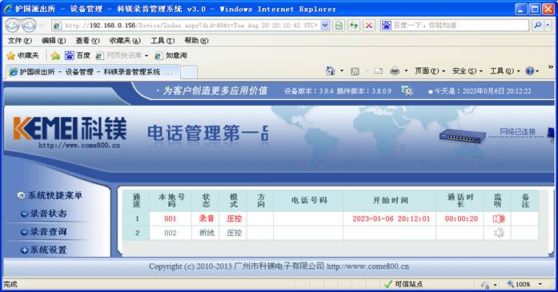This screenshot has height=292, width=558.
Task: Open the 百度 favorites bar link
Action: [x=78, y=55]
